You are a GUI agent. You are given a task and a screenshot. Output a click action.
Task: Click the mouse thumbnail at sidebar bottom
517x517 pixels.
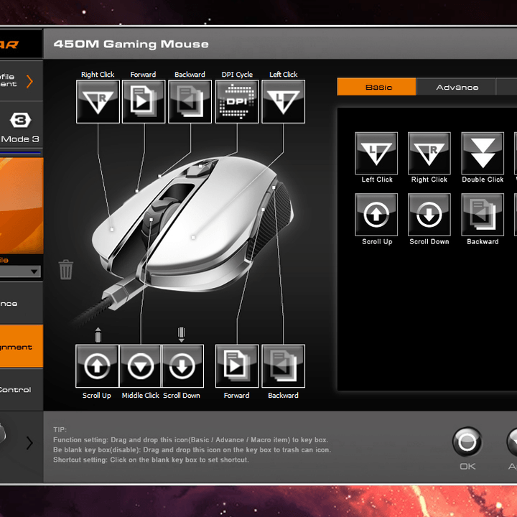tap(3, 433)
